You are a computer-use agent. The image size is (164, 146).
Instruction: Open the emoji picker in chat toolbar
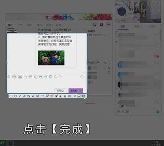coord(9,77)
